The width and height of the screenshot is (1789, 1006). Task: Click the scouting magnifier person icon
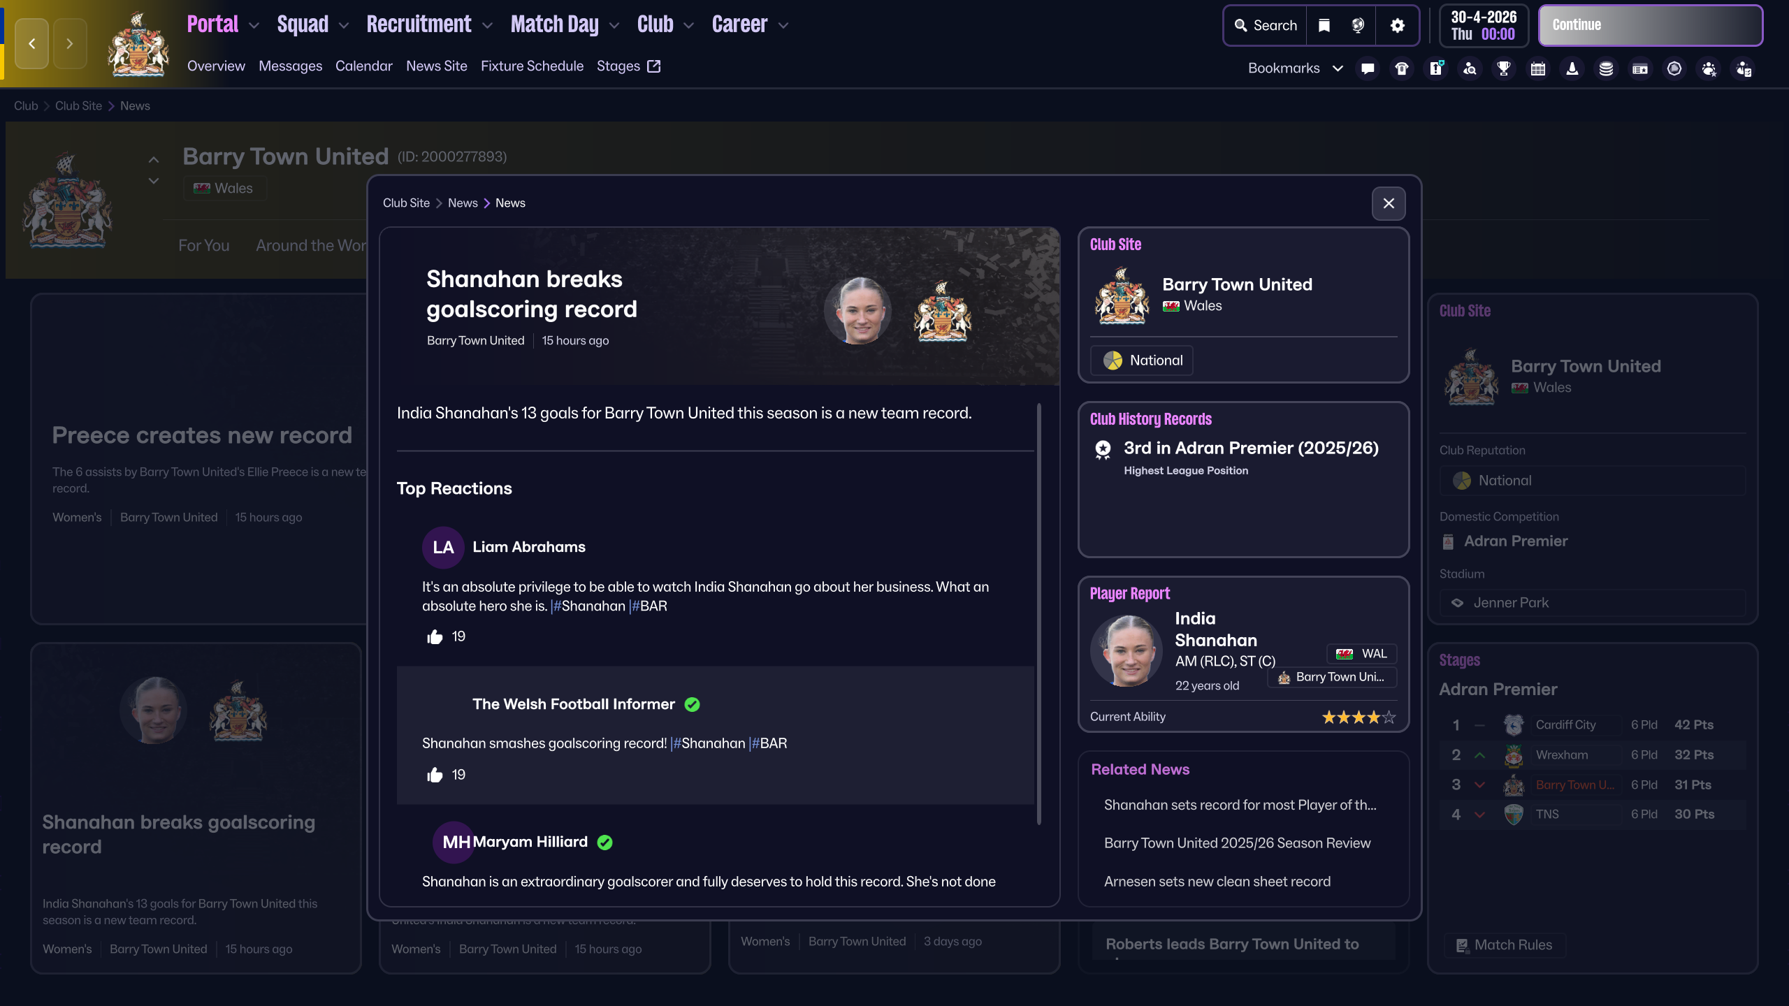click(1470, 68)
